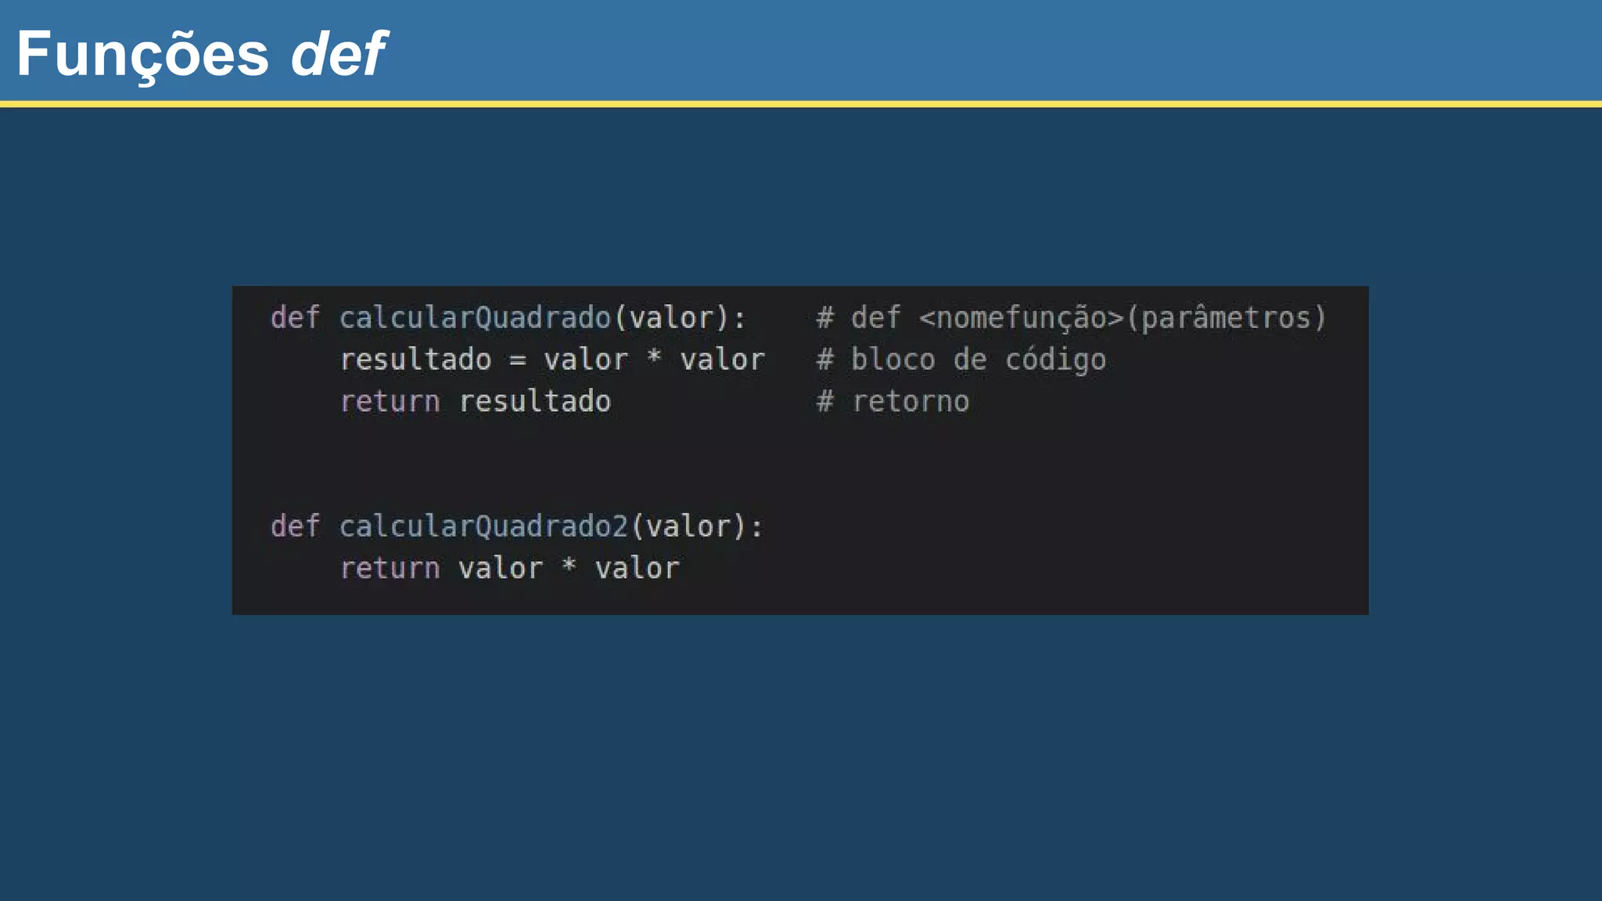Select the function name calcularQuadrado in line one

pos(475,318)
